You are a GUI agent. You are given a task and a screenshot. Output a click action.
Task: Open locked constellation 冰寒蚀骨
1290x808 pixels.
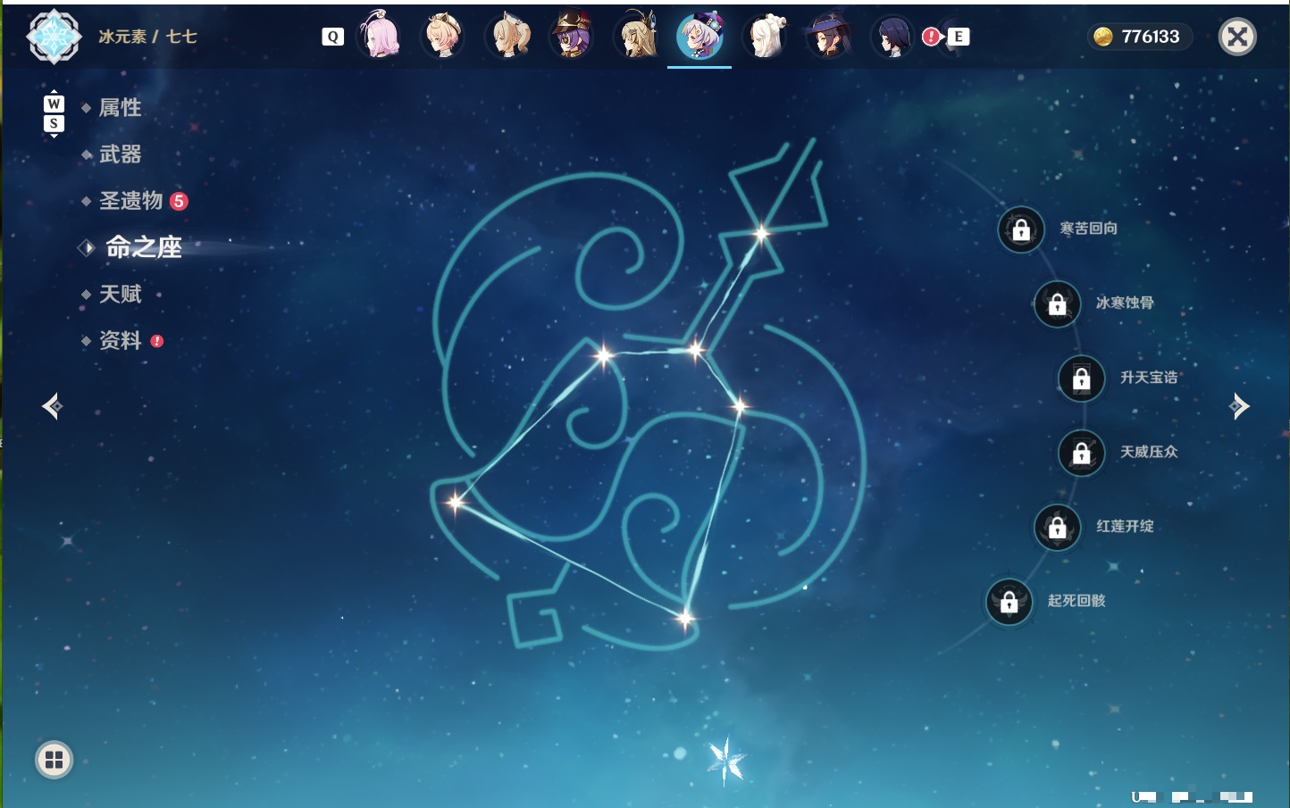1057,304
